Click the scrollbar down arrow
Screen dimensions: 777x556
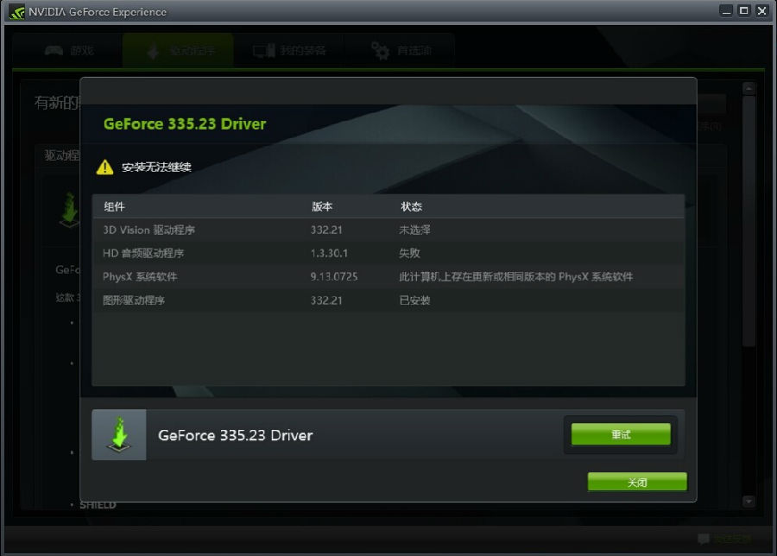point(749,501)
